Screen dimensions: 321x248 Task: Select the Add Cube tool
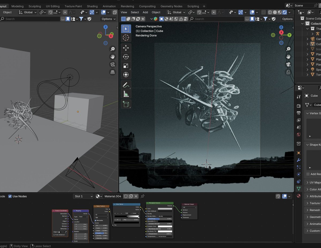pyautogui.click(x=126, y=104)
